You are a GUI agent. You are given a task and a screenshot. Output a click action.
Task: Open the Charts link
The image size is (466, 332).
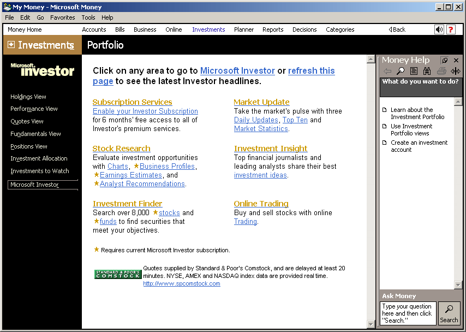pos(118,167)
